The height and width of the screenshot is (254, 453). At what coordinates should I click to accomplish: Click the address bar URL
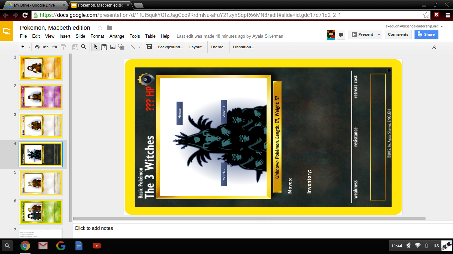pos(190,15)
